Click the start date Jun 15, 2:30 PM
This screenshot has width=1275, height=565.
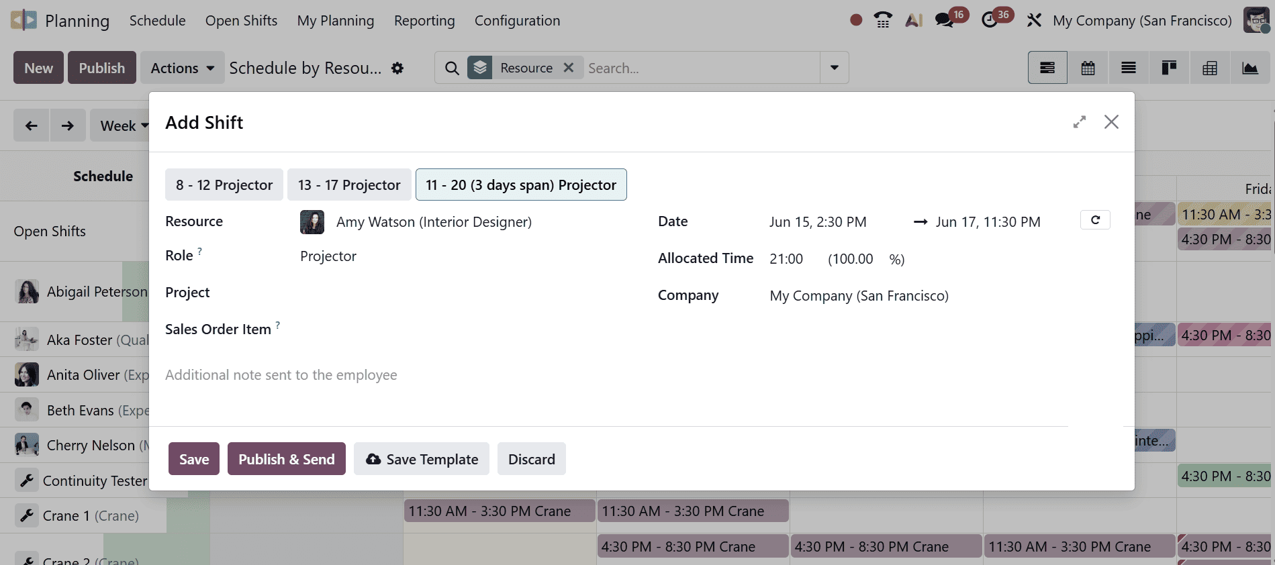click(x=818, y=222)
